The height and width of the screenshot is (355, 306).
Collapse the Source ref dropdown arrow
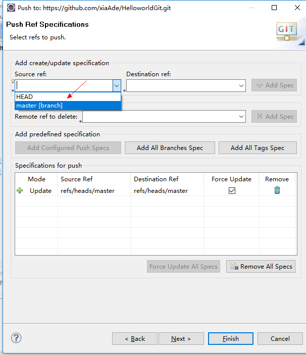click(117, 85)
